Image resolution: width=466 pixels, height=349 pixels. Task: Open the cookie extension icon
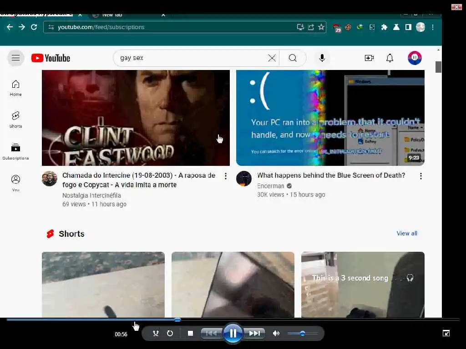pyautogui.click(x=348, y=27)
